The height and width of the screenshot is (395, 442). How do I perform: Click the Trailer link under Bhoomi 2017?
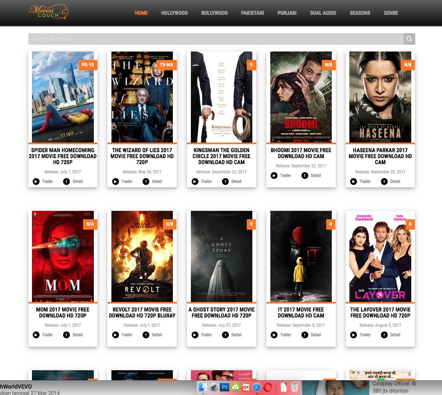(285, 175)
